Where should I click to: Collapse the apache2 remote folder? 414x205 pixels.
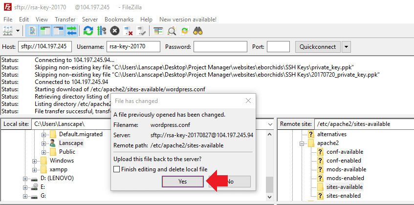[302, 143]
